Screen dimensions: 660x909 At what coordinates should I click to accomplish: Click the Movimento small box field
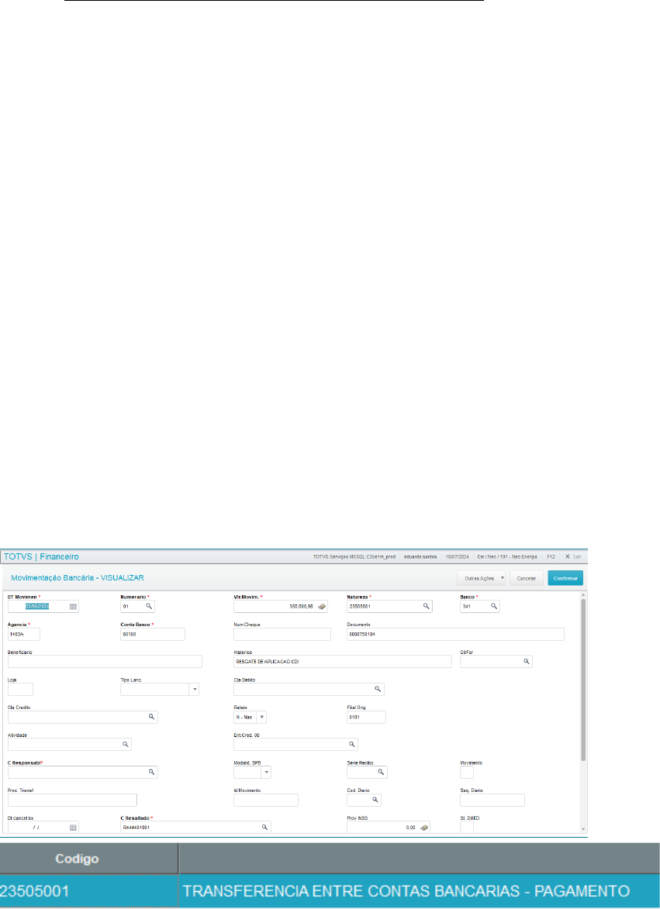pyautogui.click(x=467, y=772)
